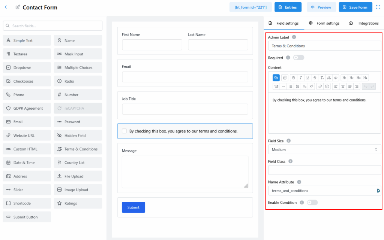Apply strikethrough formatting in the content toolbar
The height and width of the screenshot is (240, 384).
click(315, 78)
